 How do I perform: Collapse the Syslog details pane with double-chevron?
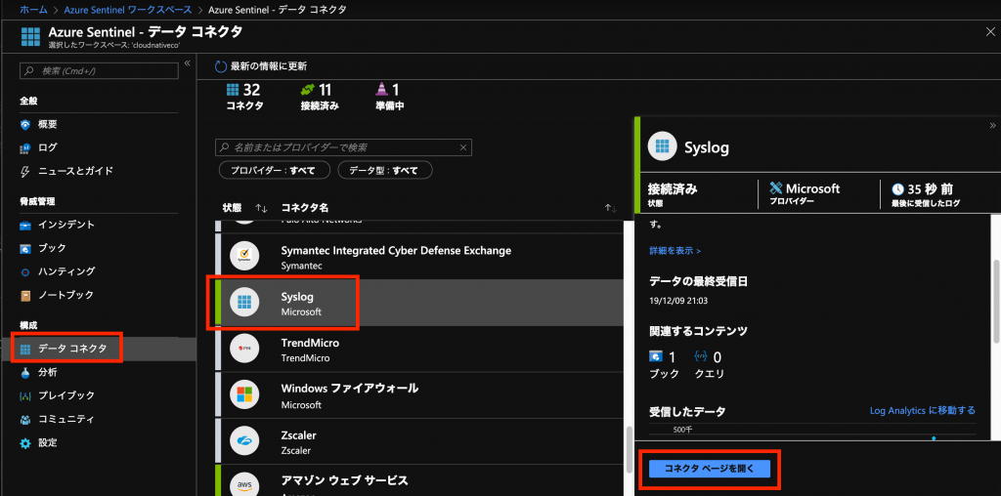pyautogui.click(x=993, y=125)
